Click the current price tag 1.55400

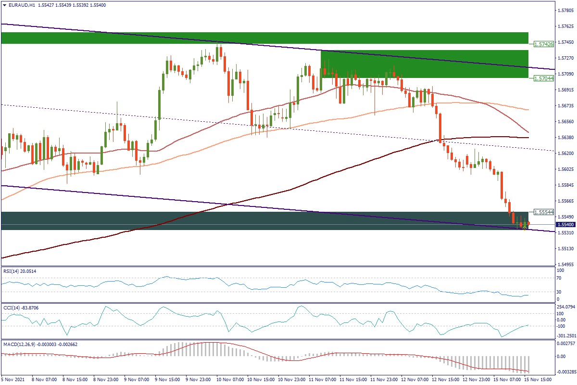[x=566, y=224]
